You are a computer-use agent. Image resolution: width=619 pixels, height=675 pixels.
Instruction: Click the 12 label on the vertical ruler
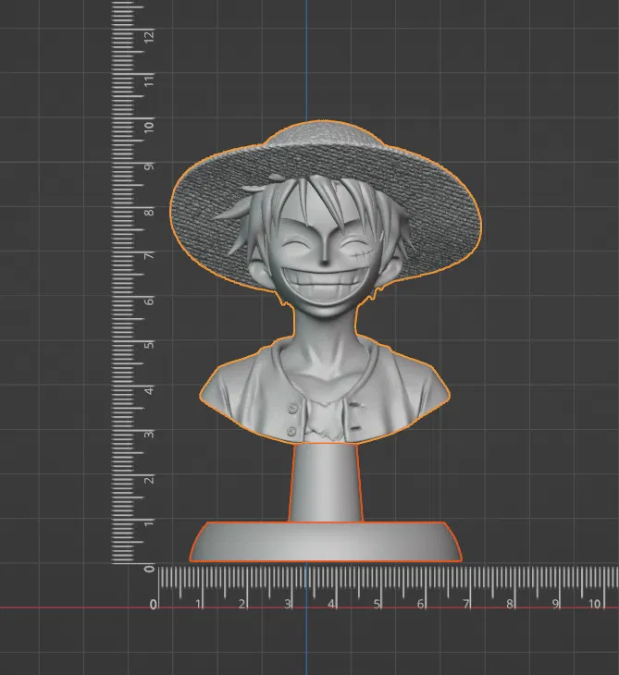[x=149, y=36]
